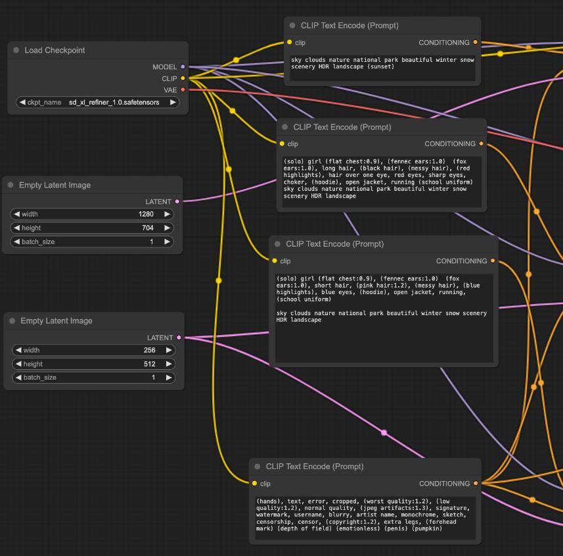This screenshot has width=563, height=556.
Task: Decrease the height value of 704
Action: [x=16, y=228]
